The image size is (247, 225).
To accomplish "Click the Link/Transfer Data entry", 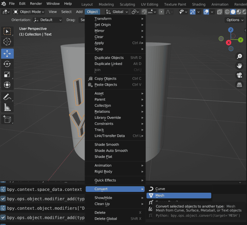I will (115, 136).
